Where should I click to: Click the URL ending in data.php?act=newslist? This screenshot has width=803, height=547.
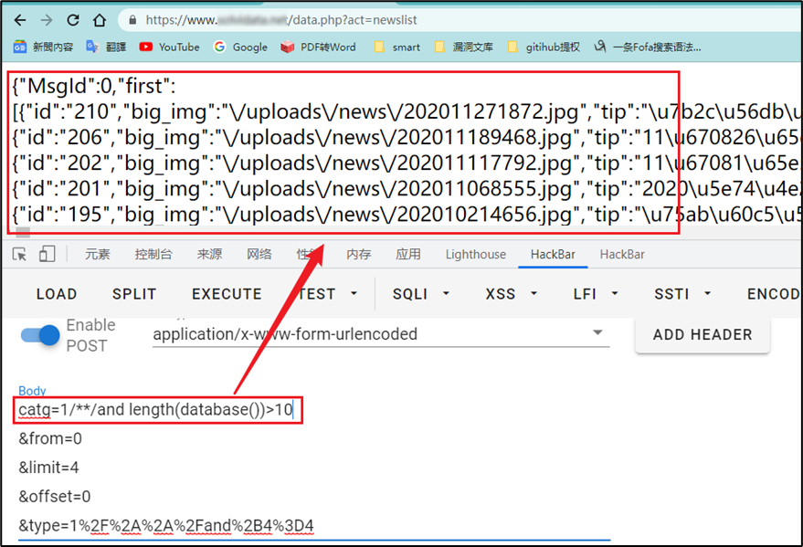tap(281, 20)
